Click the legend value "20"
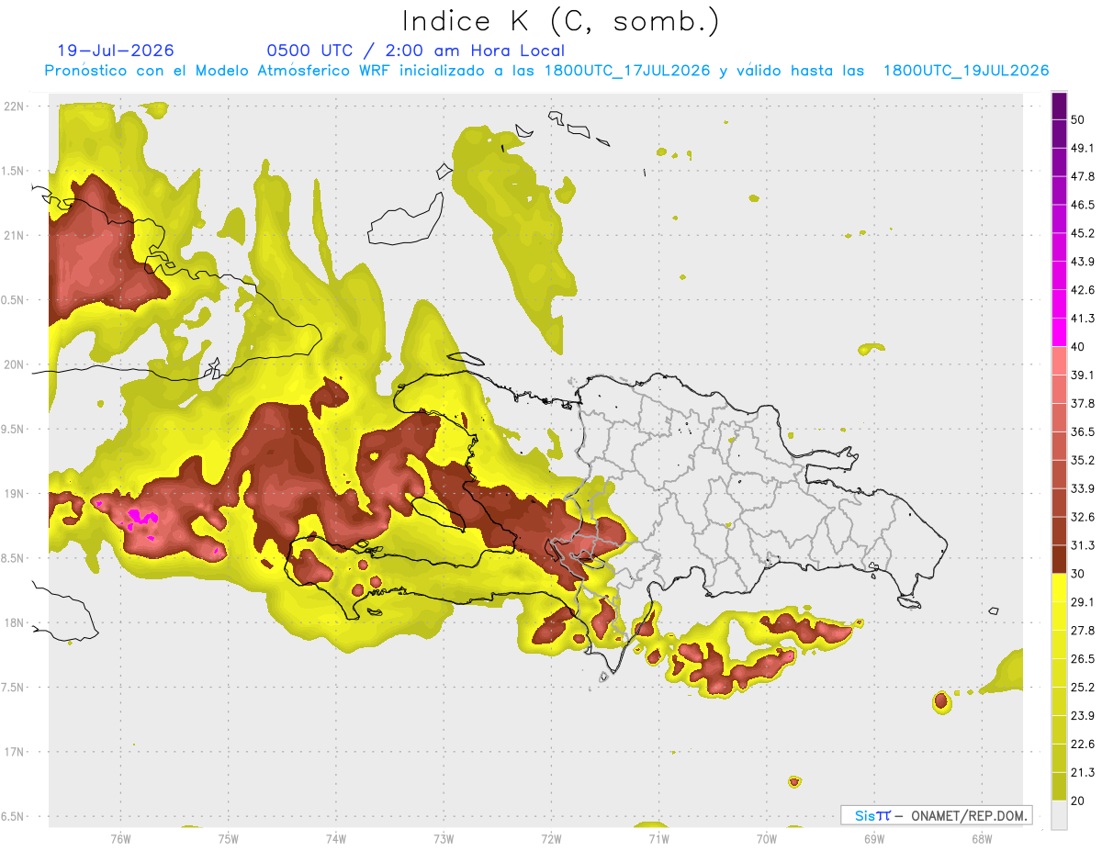The height and width of the screenshot is (851, 1102). (x=1078, y=801)
